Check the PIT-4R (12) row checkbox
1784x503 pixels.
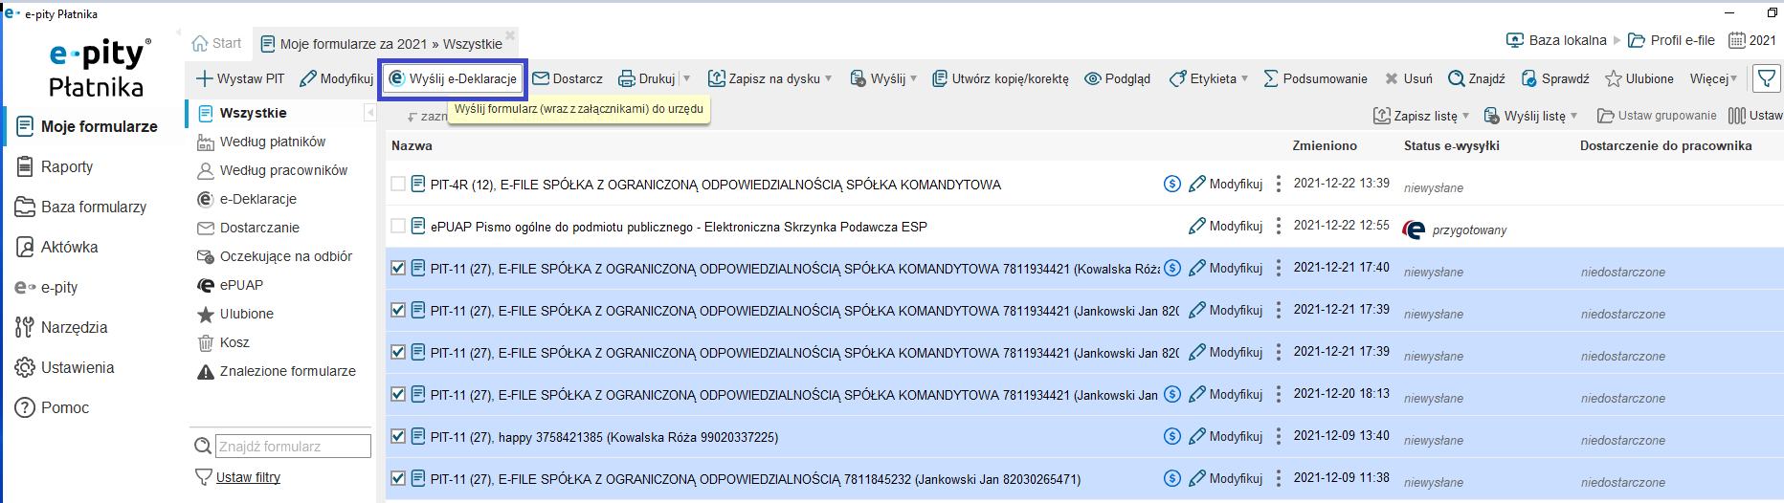(x=398, y=184)
